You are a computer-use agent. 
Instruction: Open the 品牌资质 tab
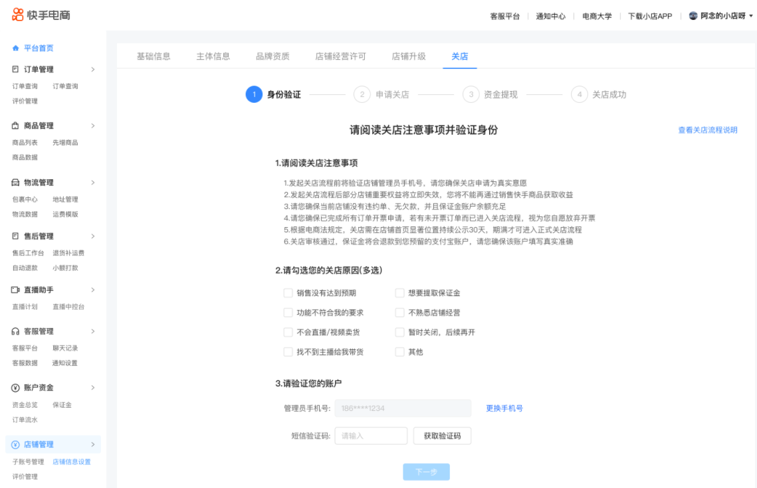[272, 56]
